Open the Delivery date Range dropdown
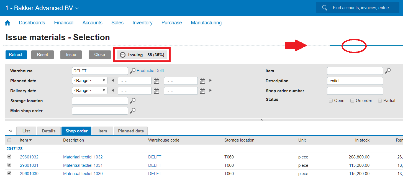Image resolution: width=403 pixels, height=177 pixels. tap(89, 91)
